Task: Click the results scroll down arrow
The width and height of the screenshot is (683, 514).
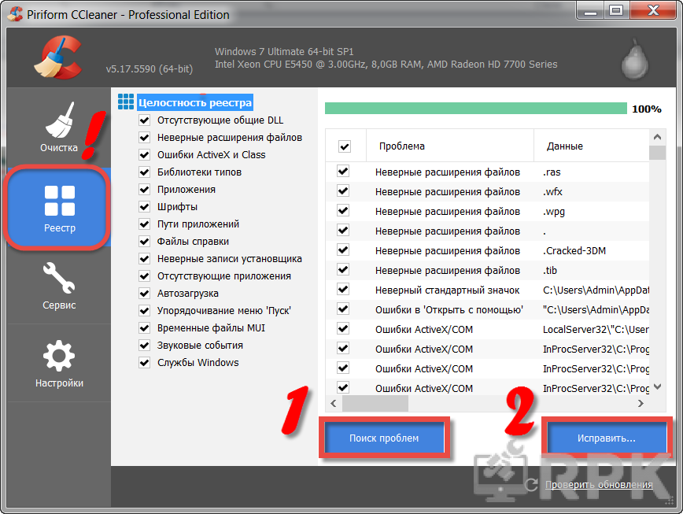Action: [657, 386]
